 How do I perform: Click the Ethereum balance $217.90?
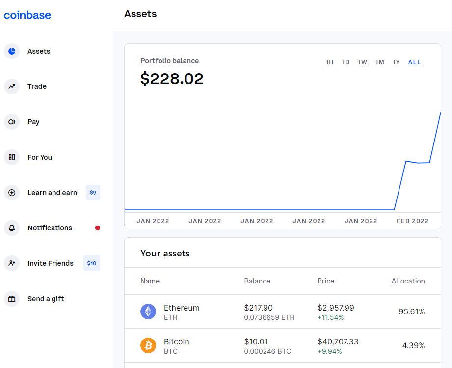point(258,308)
